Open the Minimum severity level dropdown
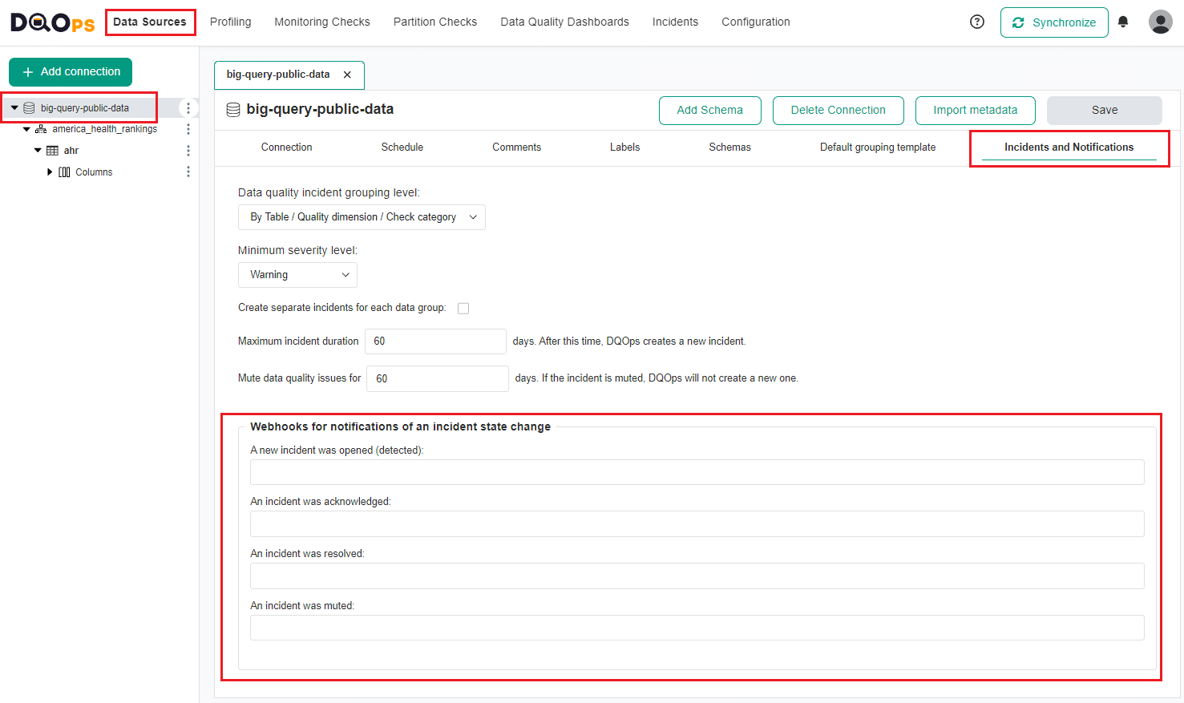 click(x=297, y=274)
